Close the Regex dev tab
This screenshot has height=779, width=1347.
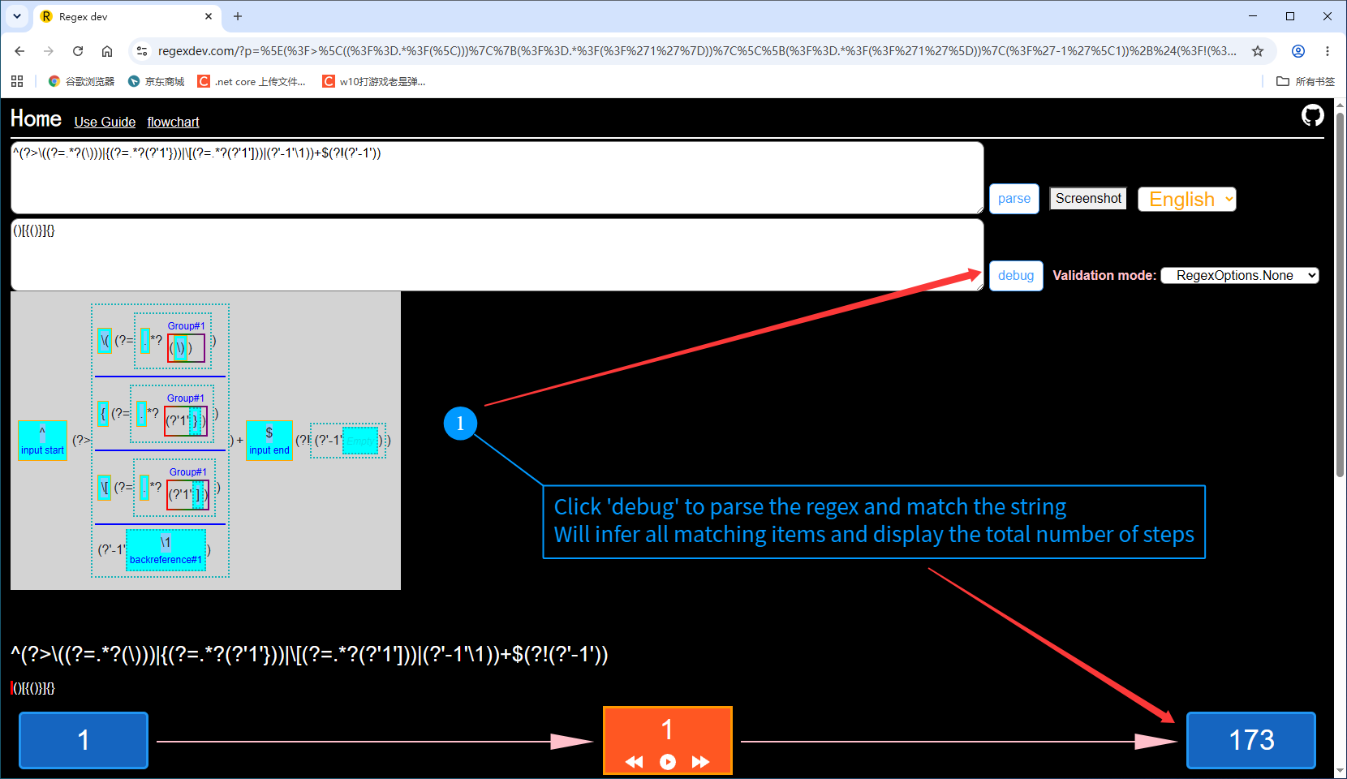(209, 16)
